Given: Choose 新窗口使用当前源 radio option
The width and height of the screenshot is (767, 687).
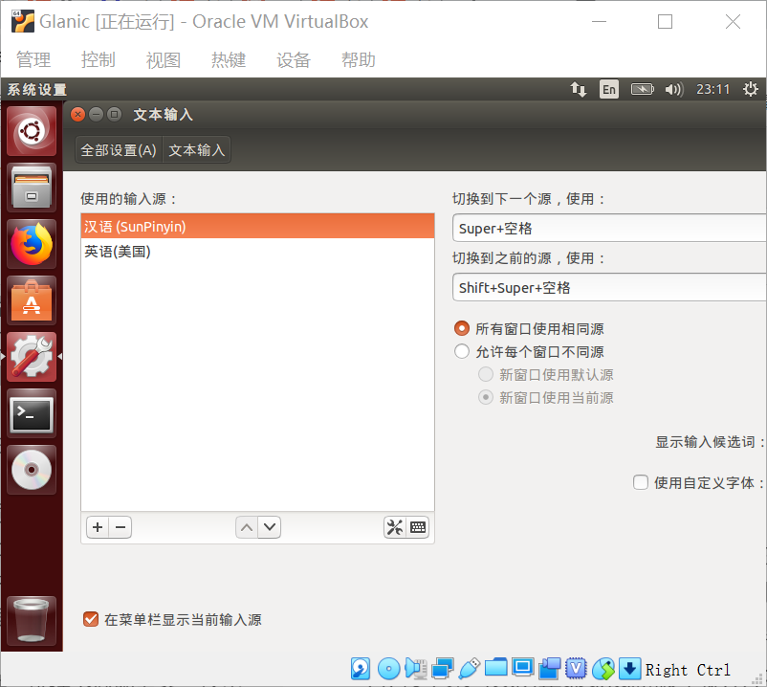Looking at the screenshot, I should (486, 397).
